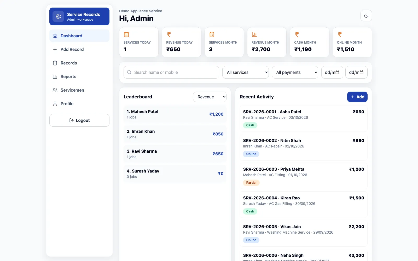Click the ₹1,200 amount for Mahesh Patel

[x=216, y=114]
